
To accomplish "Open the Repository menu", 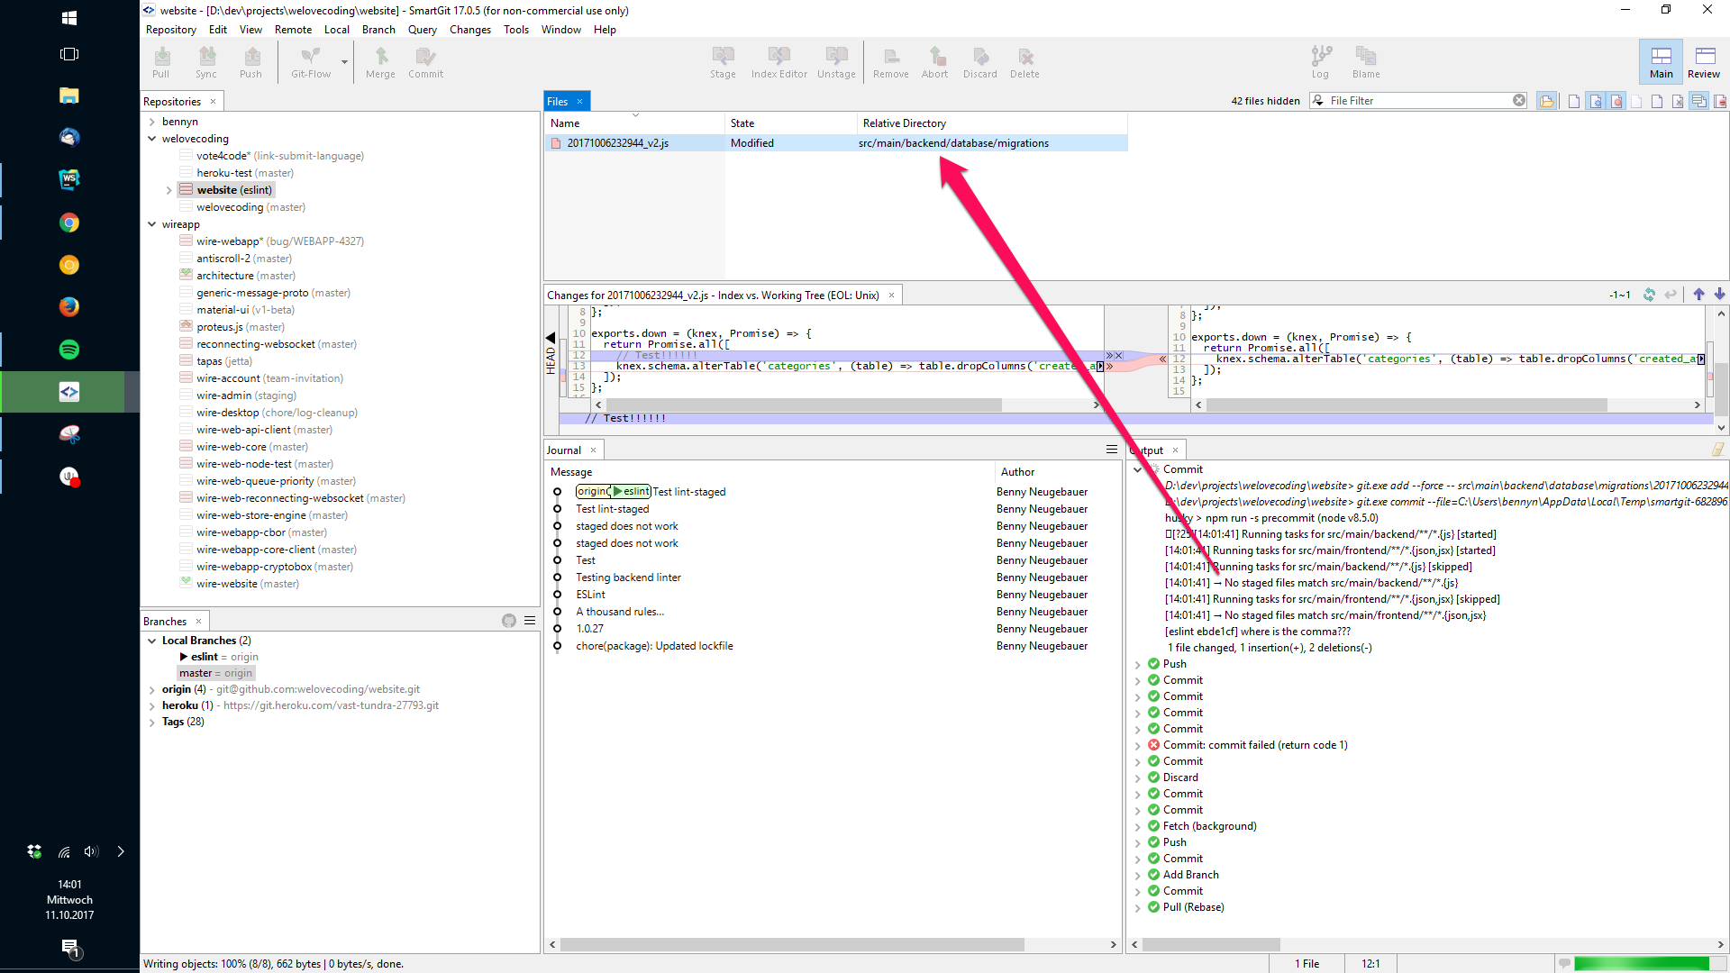I will pos(171,30).
